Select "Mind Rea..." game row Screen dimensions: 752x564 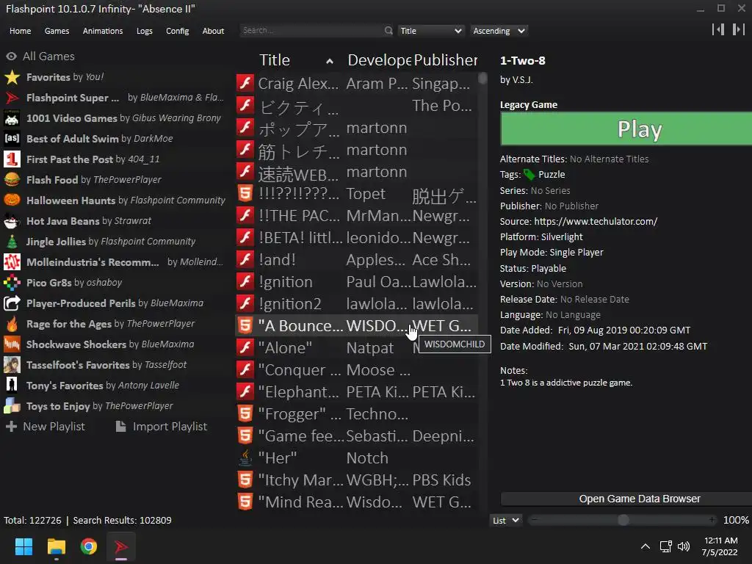click(357, 502)
